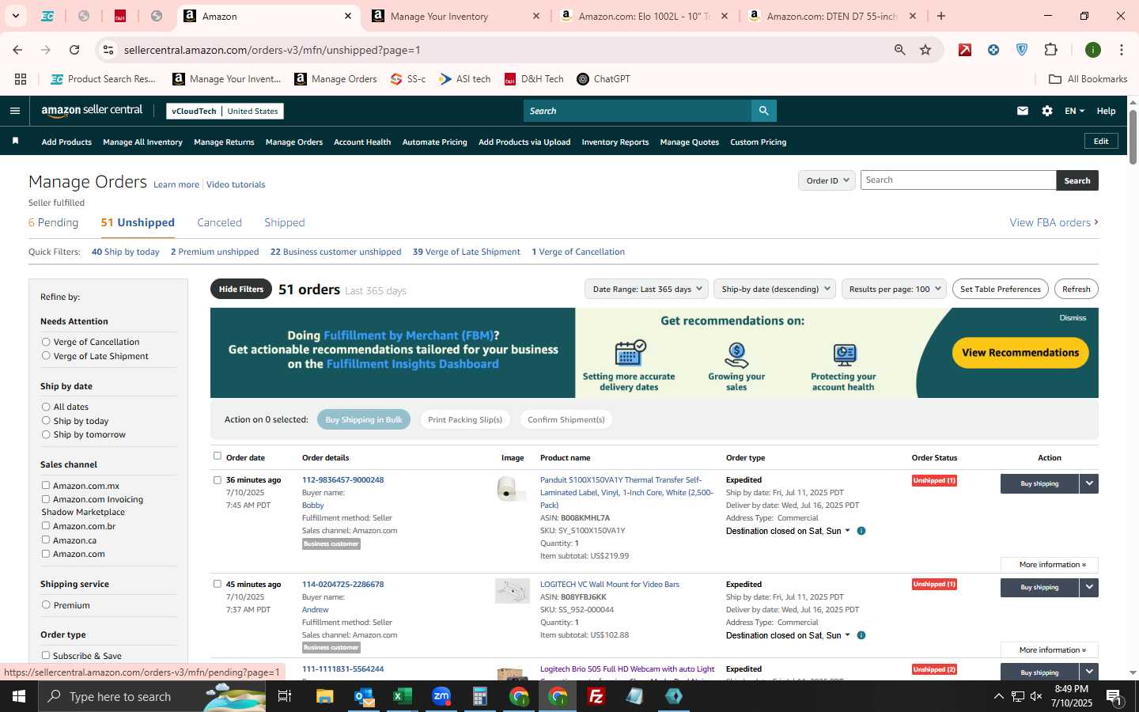Switch to Manage Your Inventory browser tab
Viewport: 1139px width, 712px height.
tap(454, 16)
